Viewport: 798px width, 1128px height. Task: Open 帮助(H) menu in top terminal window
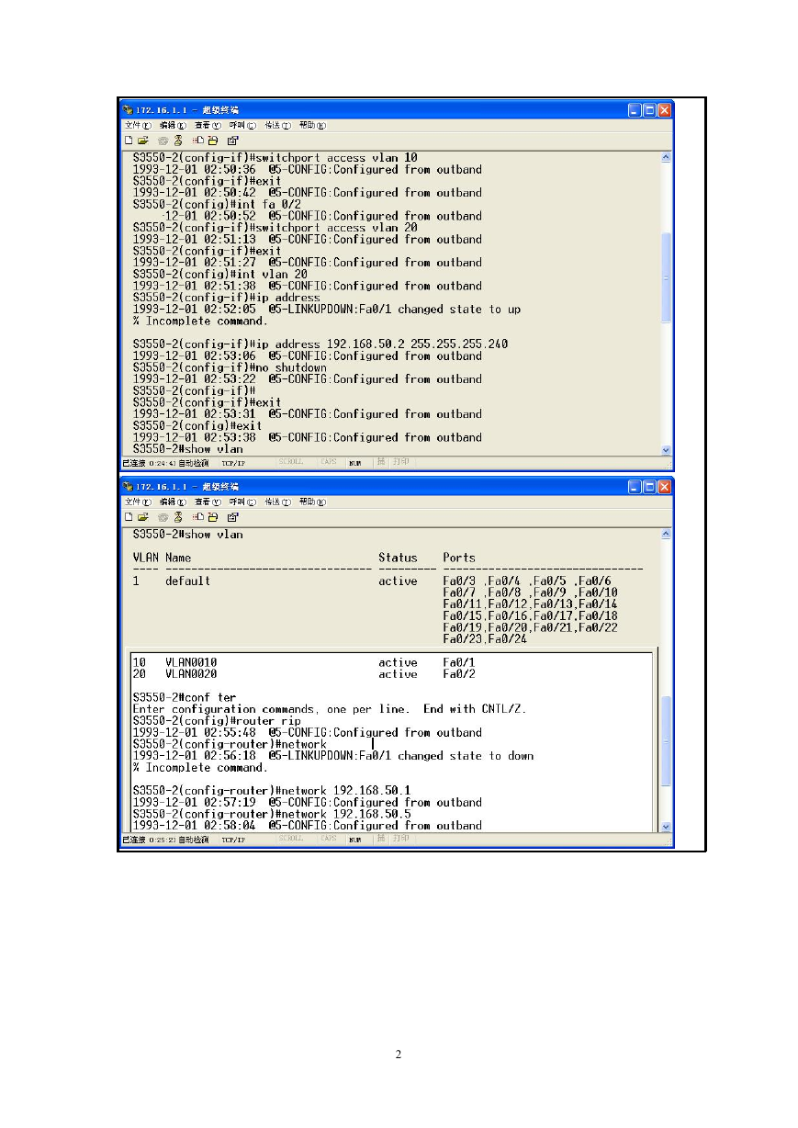[313, 126]
